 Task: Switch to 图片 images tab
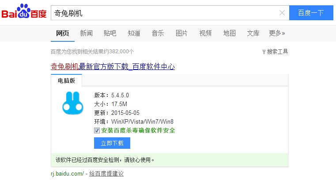[181, 33]
